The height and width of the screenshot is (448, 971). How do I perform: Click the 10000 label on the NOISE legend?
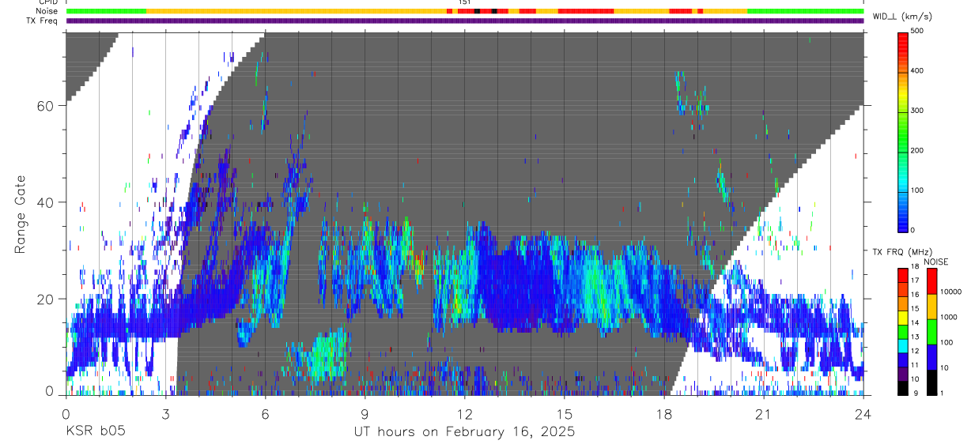tap(952, 292)
